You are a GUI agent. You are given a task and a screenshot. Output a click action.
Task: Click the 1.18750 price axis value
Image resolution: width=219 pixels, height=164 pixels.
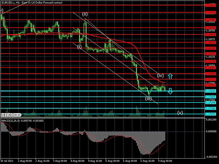tap(211, 31)
